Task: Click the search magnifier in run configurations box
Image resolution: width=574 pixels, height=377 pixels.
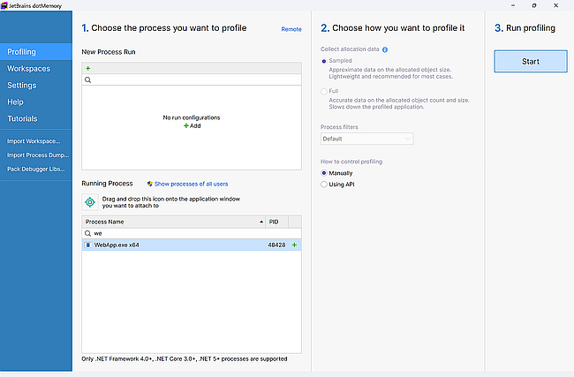Action: point(87,79)
